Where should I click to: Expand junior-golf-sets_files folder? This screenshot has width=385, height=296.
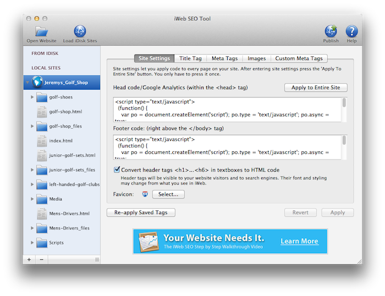(x=32, y=170)
